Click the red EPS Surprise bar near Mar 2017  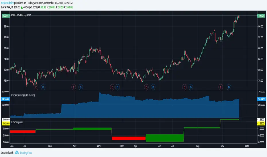[x=129, y=138]
